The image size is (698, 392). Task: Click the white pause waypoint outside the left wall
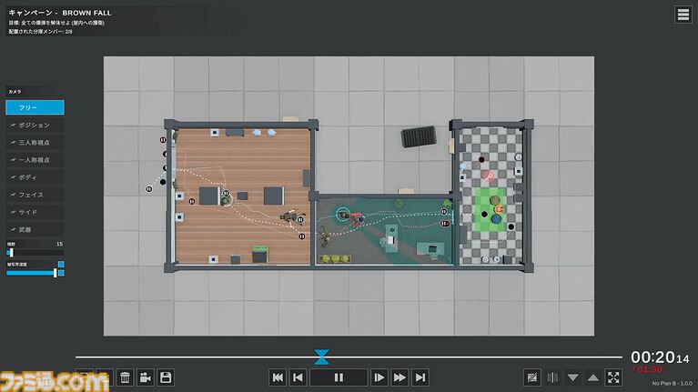pos(148,189)
